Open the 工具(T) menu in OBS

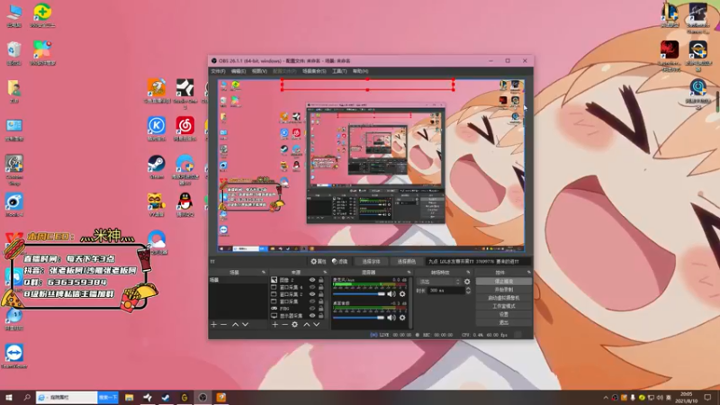pyautogui.click(x=339, y=71)
